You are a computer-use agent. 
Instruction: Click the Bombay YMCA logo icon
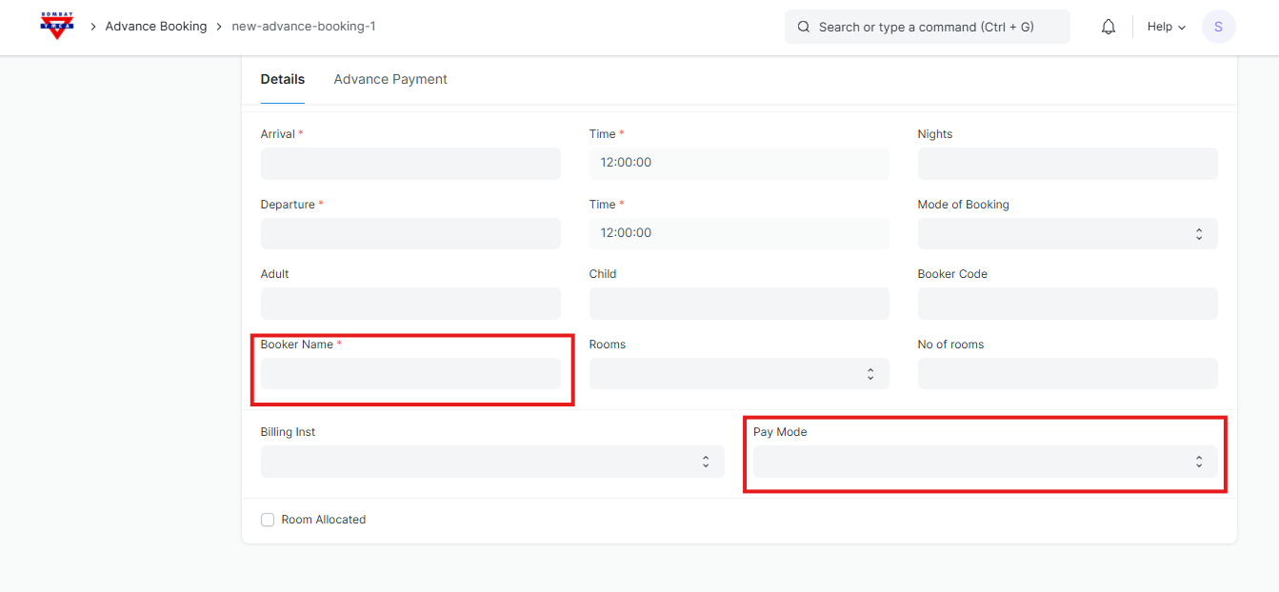(57, 27)
